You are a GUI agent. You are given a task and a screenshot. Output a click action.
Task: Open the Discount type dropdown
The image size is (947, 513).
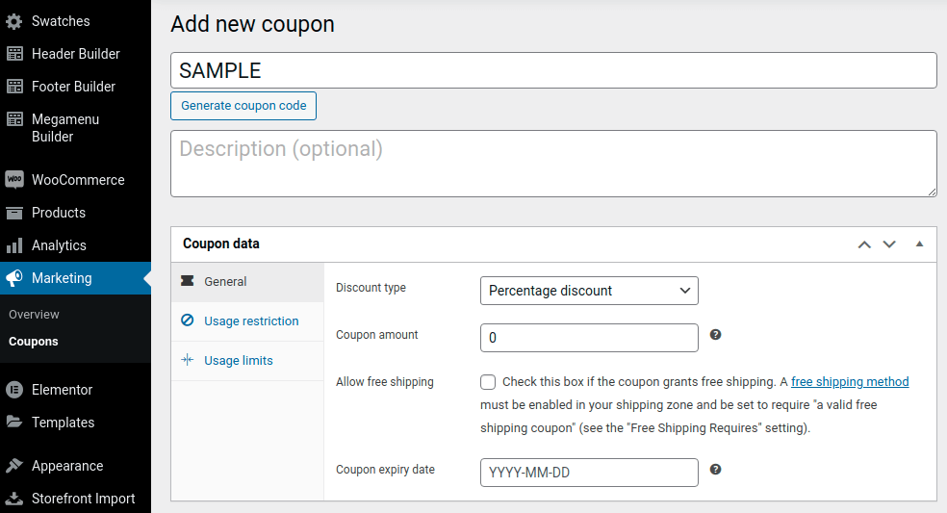(589, 291)
